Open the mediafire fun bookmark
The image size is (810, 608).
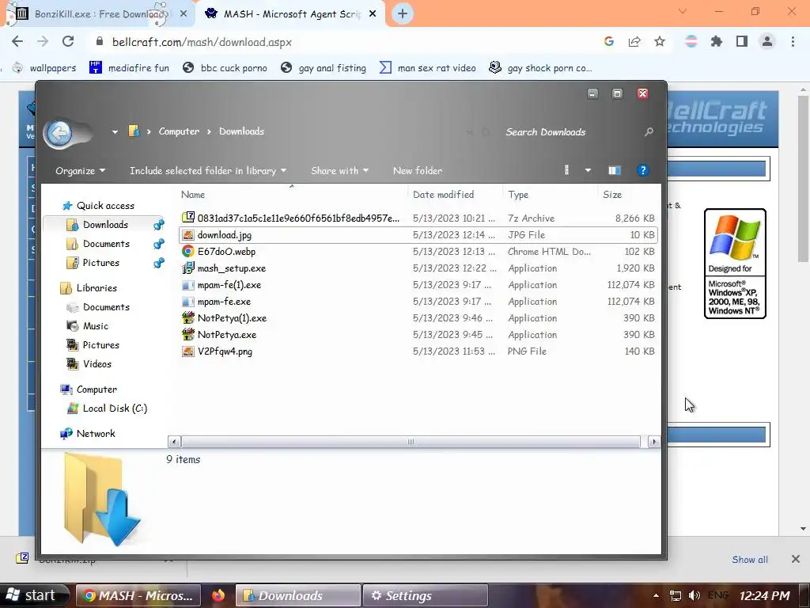click(129, 68)
